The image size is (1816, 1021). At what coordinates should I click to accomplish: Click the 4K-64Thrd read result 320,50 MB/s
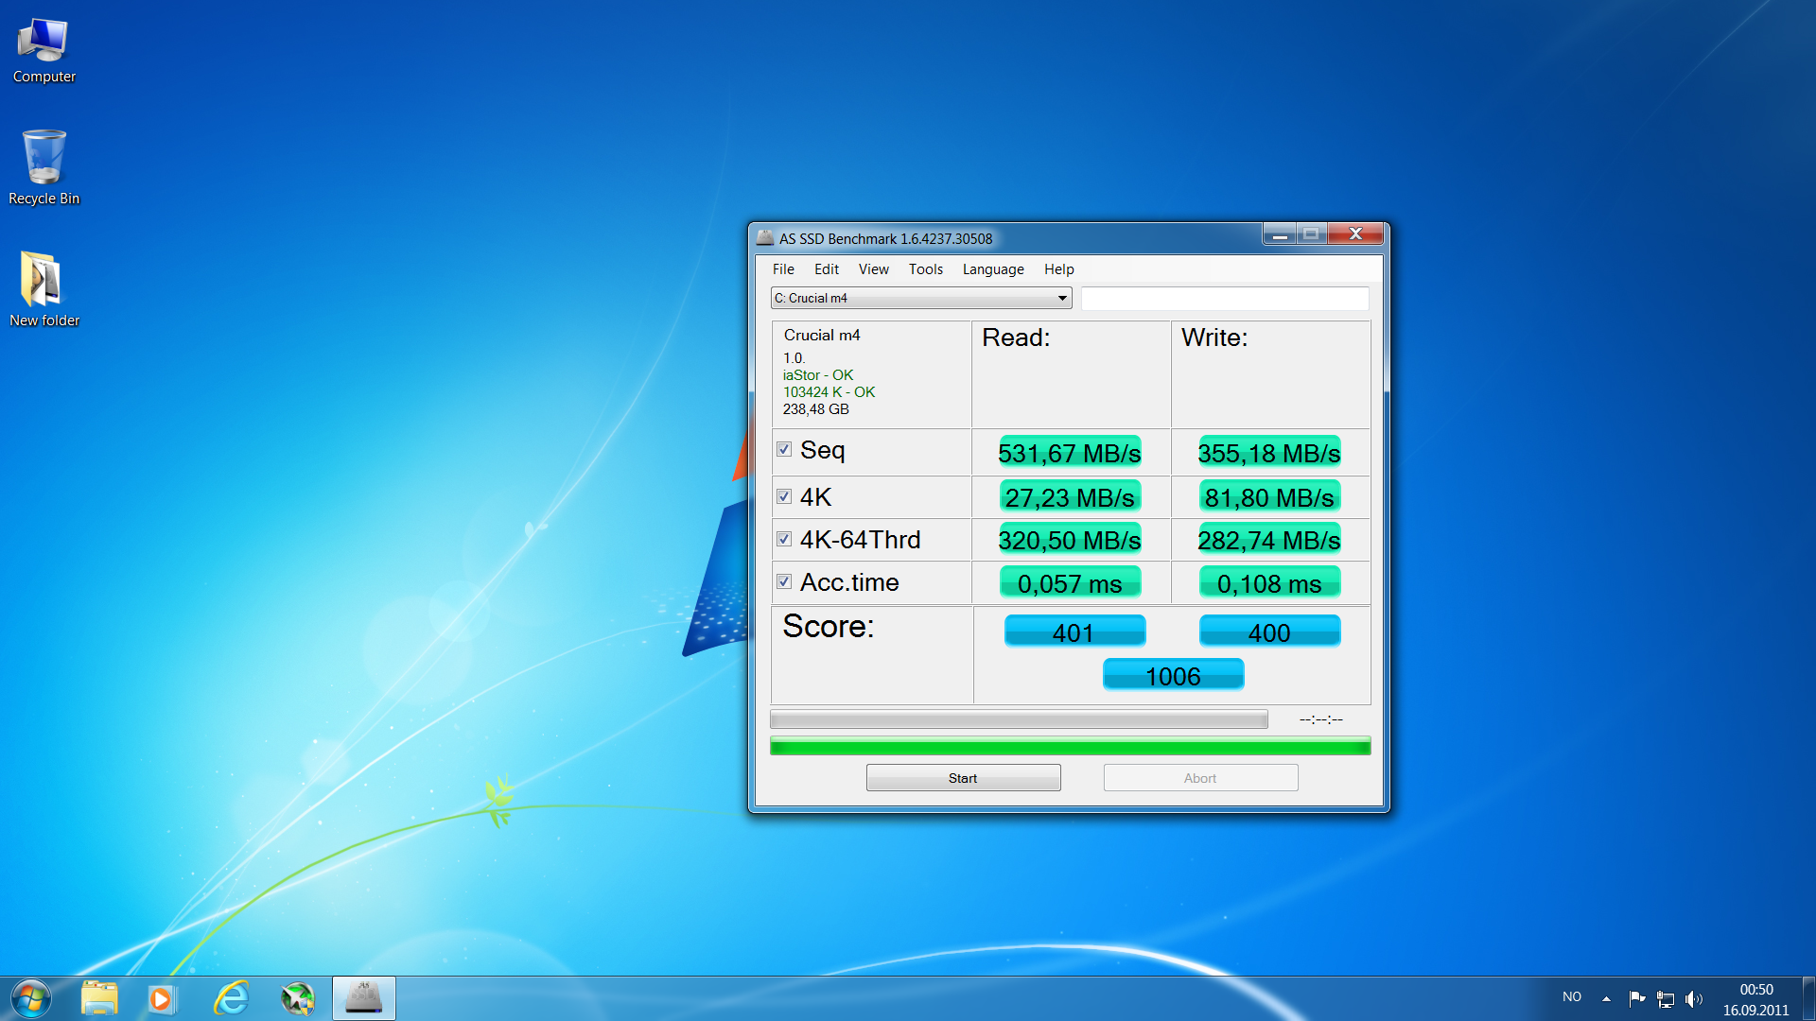[1070, 540]
